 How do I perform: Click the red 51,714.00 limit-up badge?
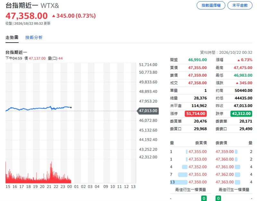coord(196,113)
